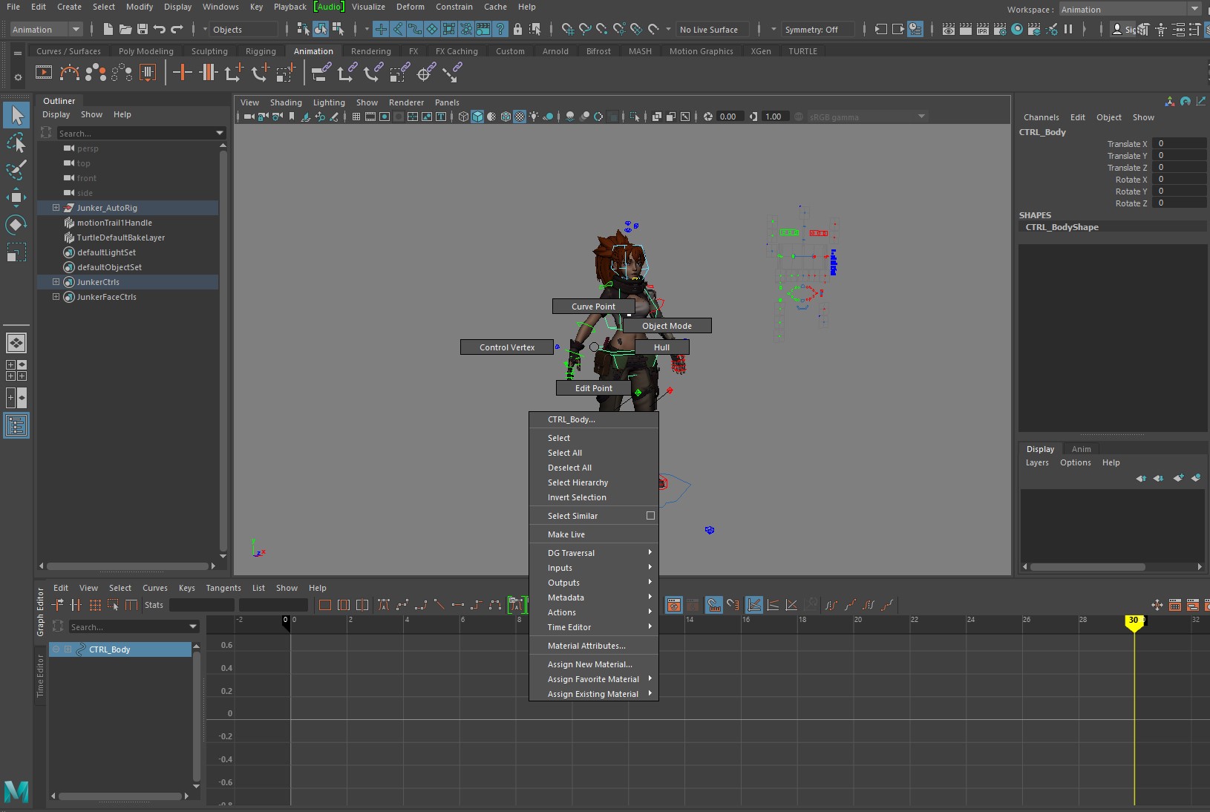Switch to the Anim layer tab
This screenshot has height=812, width=1210.
1081,449
